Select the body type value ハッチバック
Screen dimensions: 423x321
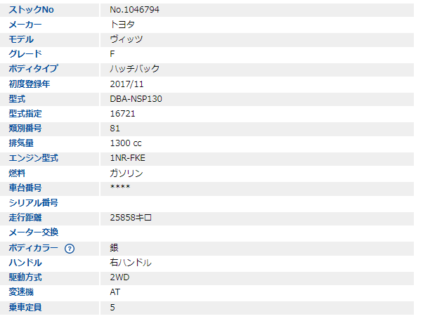[x=135, y=69]
